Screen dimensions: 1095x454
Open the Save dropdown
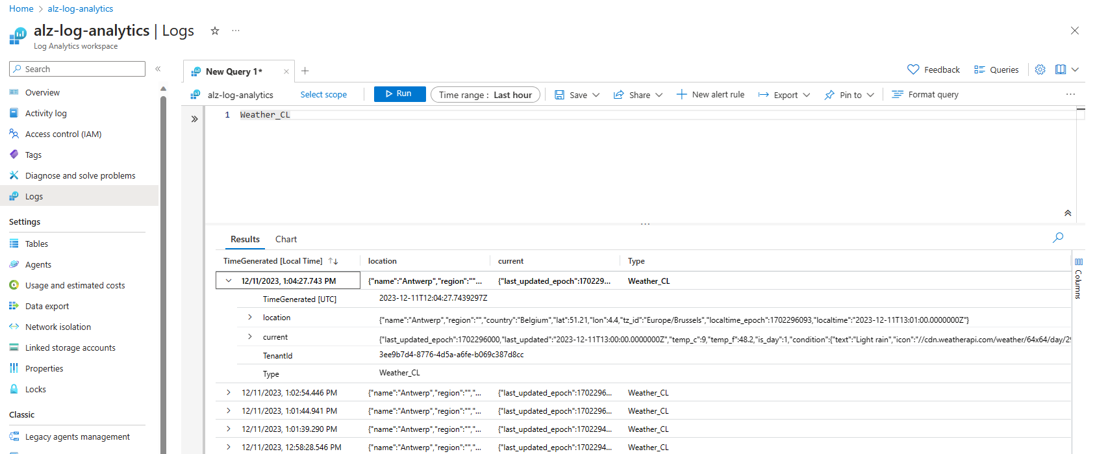(577, 95)
